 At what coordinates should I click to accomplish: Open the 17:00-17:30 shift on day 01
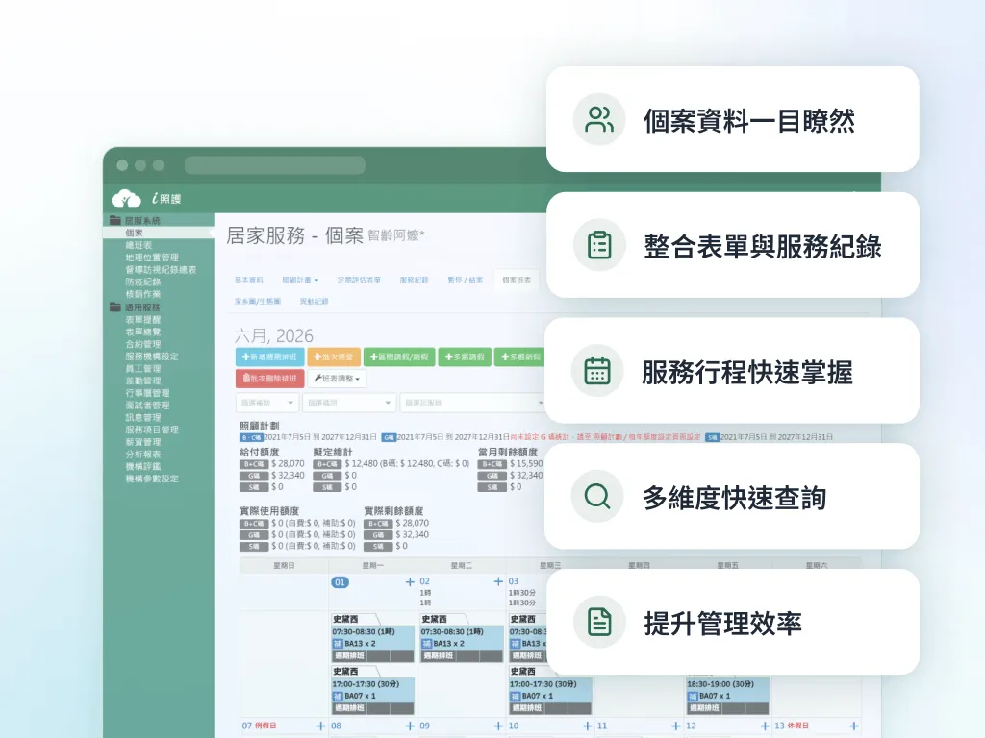click(x=372, y=690)
